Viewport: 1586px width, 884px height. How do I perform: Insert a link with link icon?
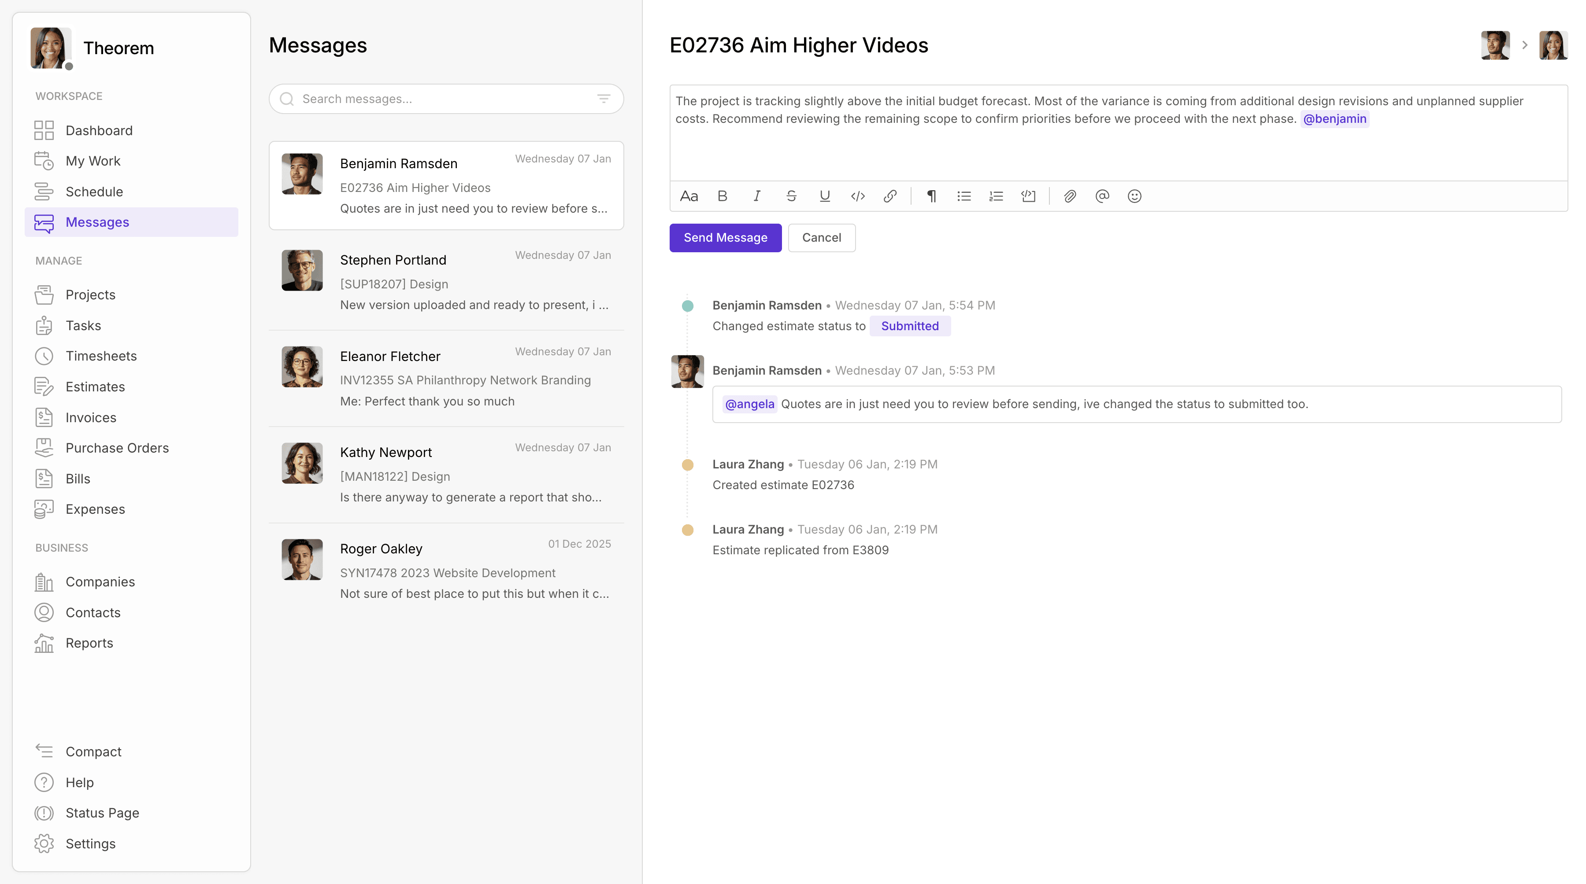click(x=889, y=196)
